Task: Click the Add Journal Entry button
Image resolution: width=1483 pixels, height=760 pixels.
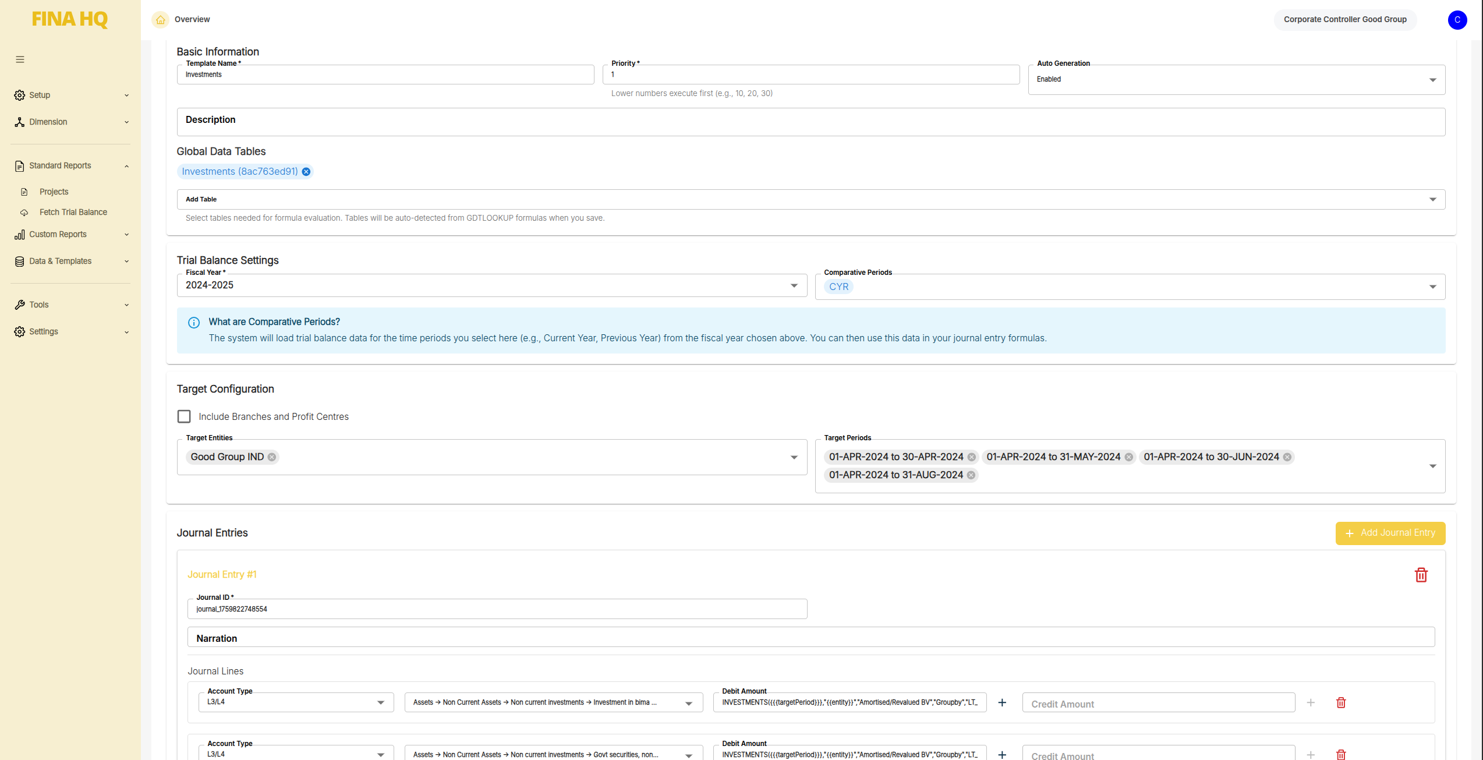Action: [1390, 533]
